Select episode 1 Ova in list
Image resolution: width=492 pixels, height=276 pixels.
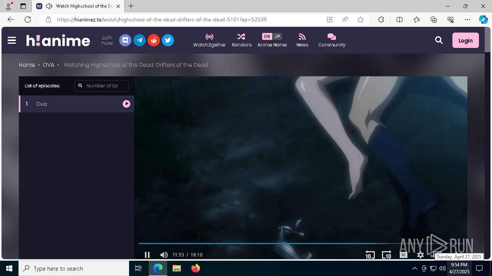click(76, 104)
